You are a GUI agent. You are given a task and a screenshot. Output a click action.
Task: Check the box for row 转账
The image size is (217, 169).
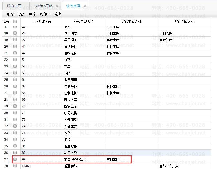15,73
